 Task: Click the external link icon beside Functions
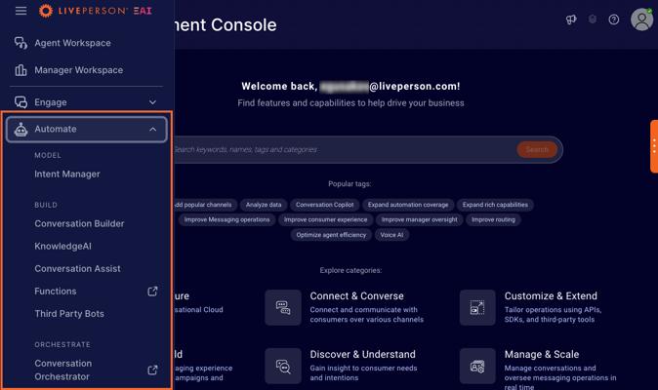click(152, 292)
